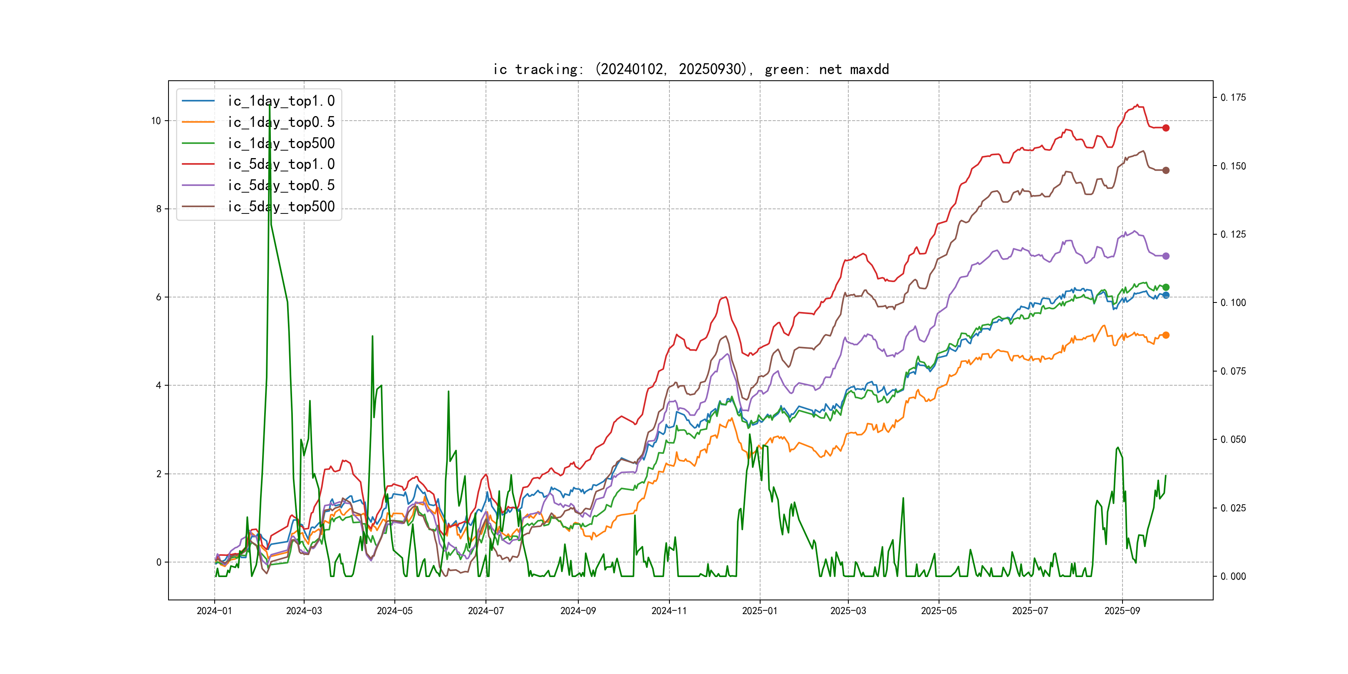Click the right y-axis label 0.175
This screenshot has height=674, width=1348.
(1233, 97)
